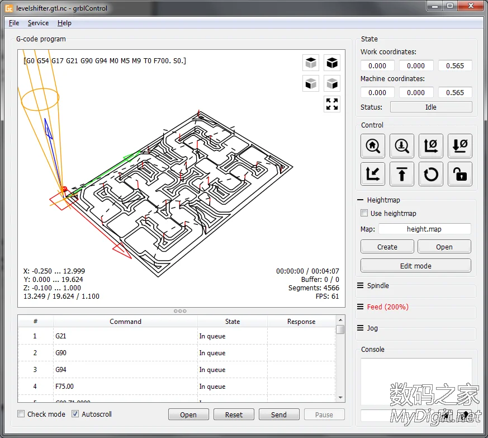Viewport: 488px width, 438px height.
Task: Unlock the machine with the padlock icon
Action: pyautogui.click(x=460, y=174)
